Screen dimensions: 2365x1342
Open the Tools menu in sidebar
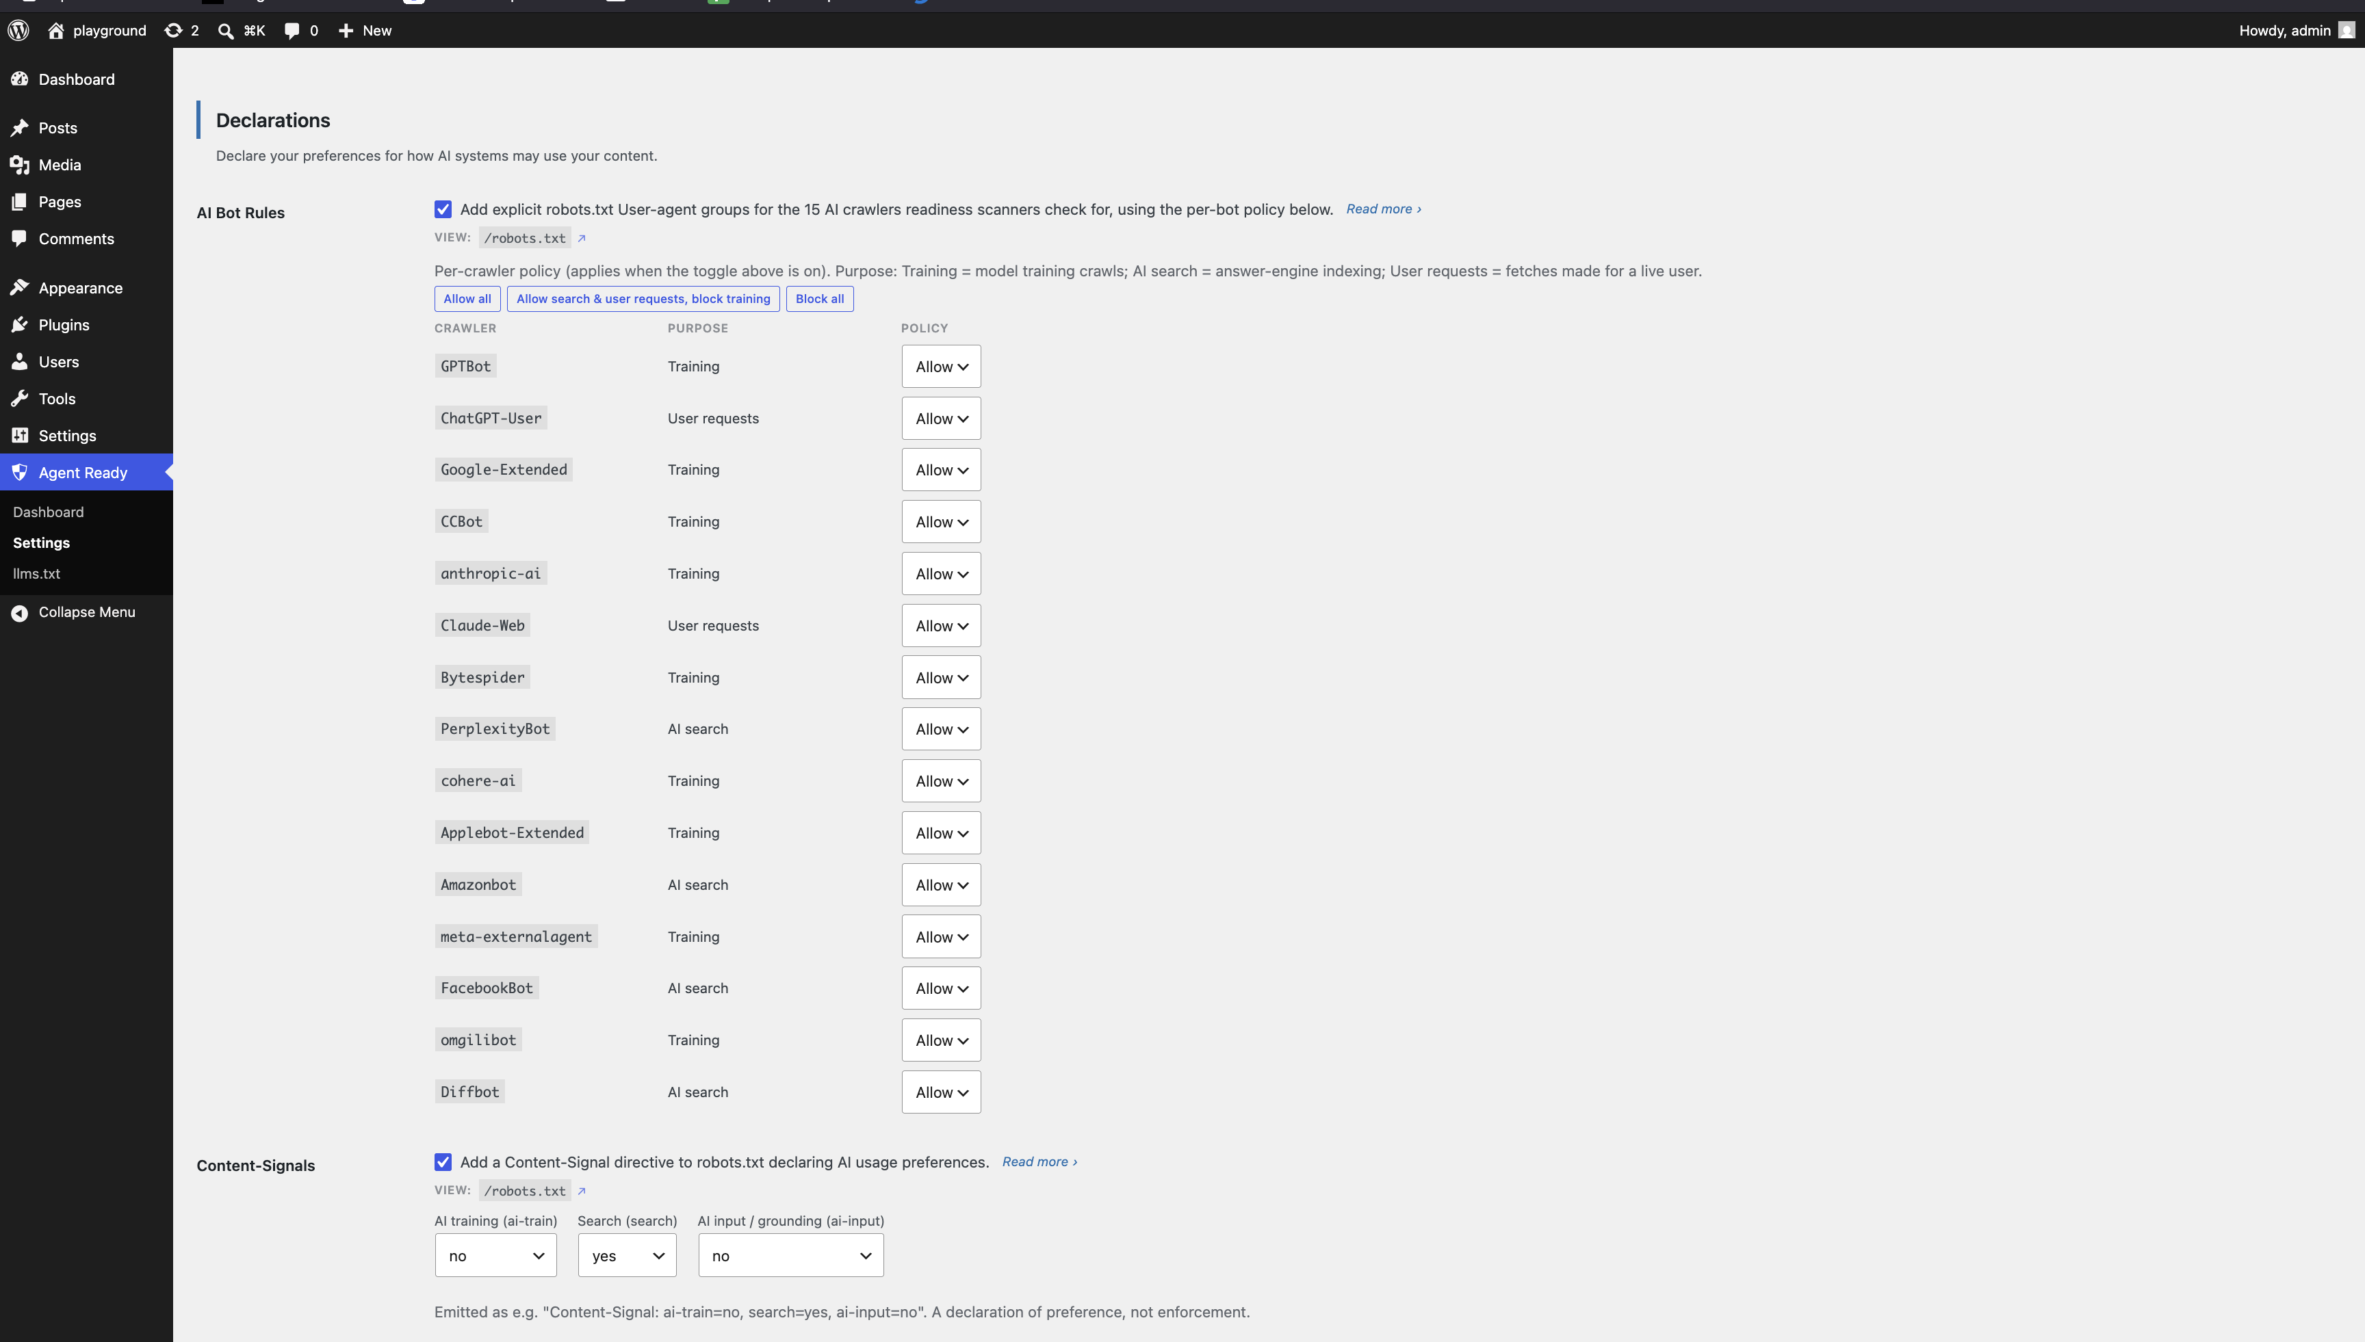[x=87, y=398]
